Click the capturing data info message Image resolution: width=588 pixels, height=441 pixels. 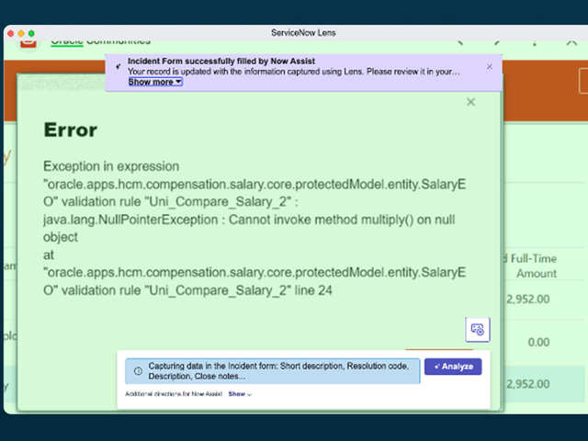[273, 371]
